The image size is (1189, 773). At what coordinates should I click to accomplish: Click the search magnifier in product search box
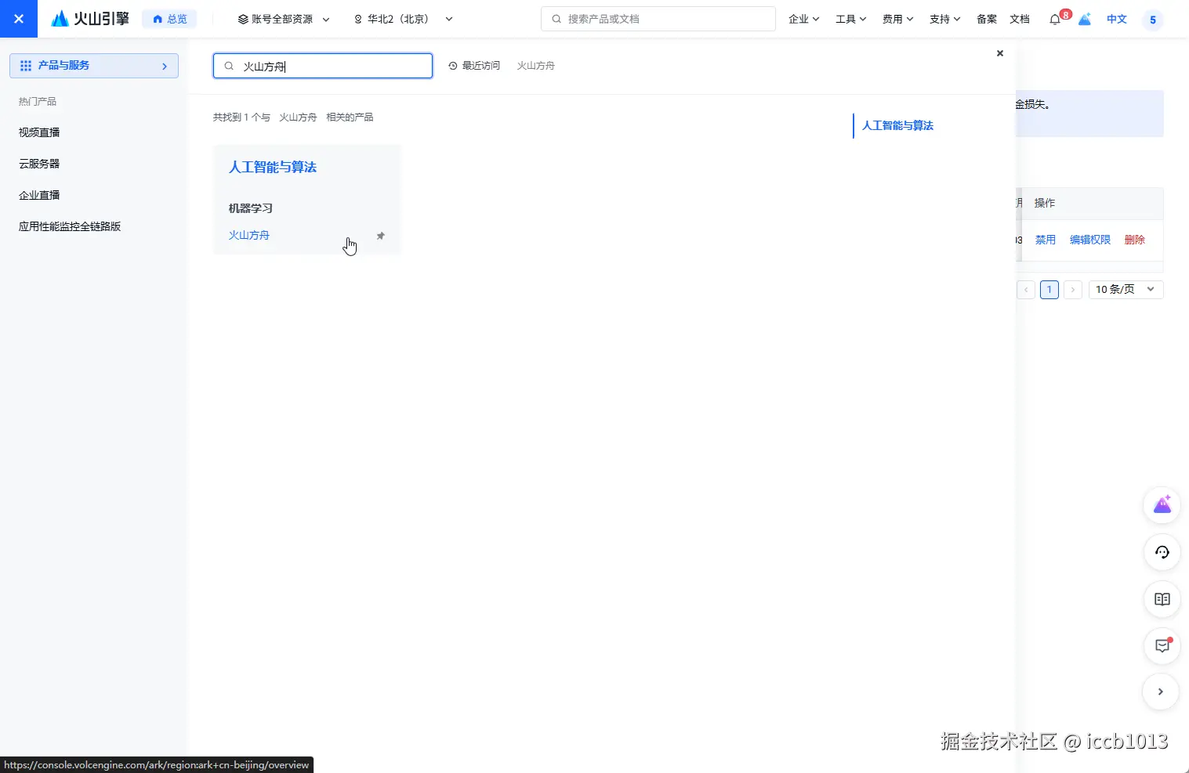point(227,66)
